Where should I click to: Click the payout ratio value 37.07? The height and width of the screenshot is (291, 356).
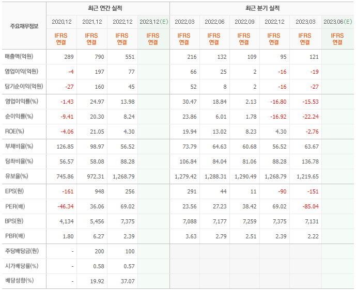pos(128,281)
